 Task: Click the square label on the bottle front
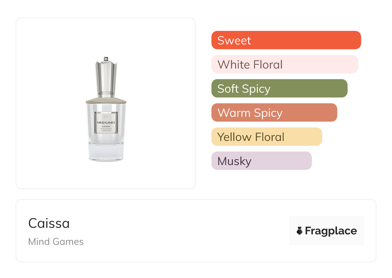click(106, 123)
